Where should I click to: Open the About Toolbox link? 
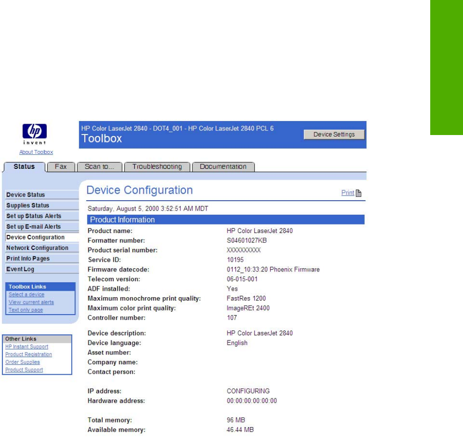pyautogui.click(x=36, y=152)
